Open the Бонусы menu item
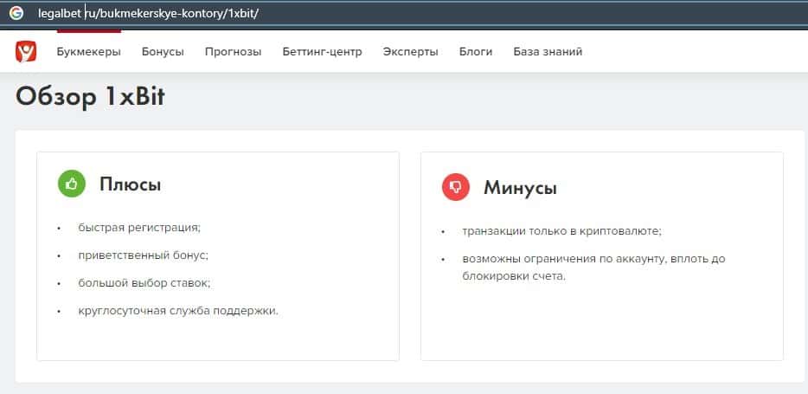Viewport: 808px width, 394px height. [163, 52]
